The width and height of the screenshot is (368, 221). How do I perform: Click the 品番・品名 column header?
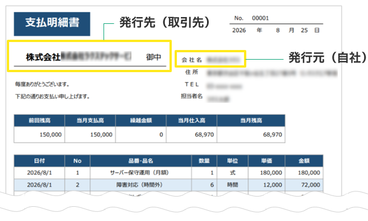140,161
